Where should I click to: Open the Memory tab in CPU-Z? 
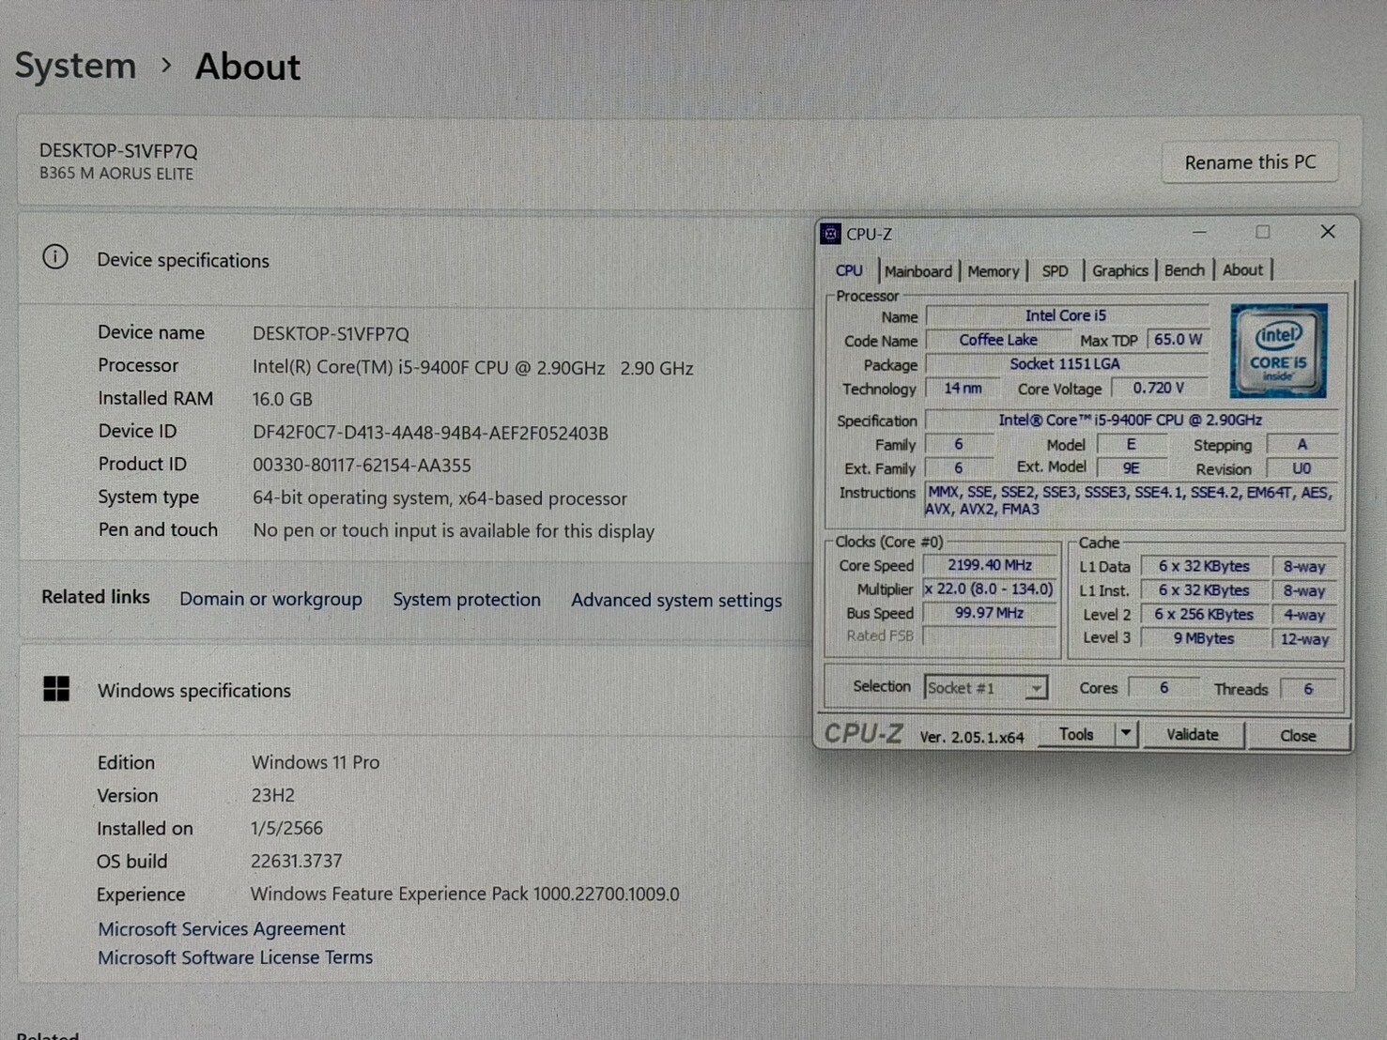[994, 271]
